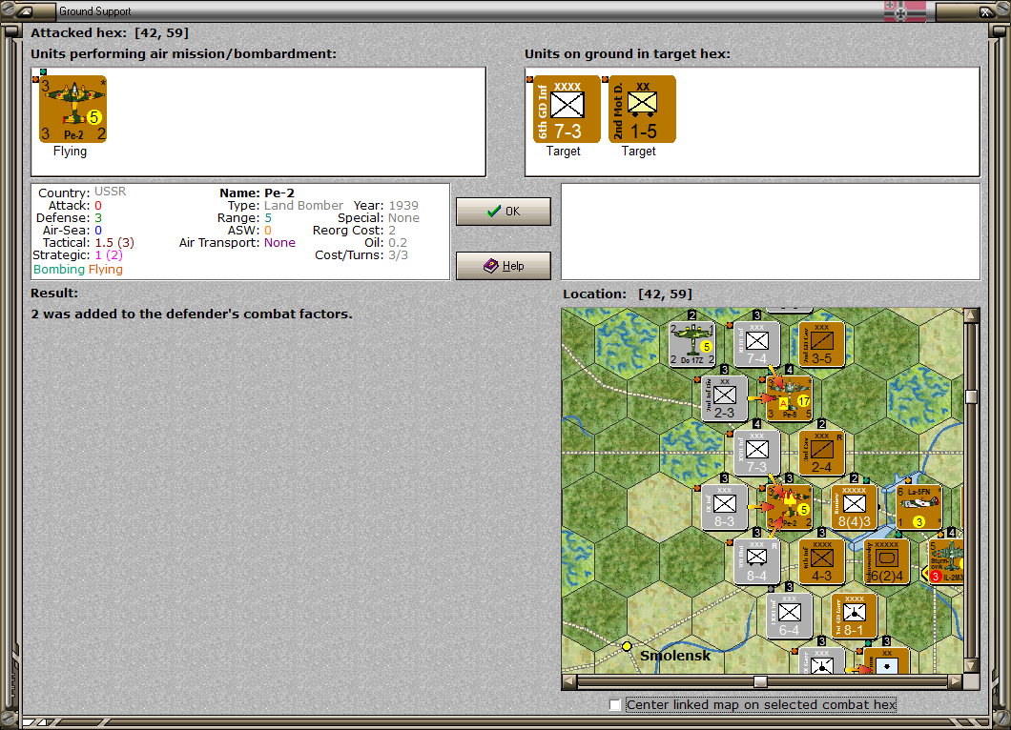1011x730 pixels.
Task: Click the brown 8-1 garrison army counter
Action: 855,616
